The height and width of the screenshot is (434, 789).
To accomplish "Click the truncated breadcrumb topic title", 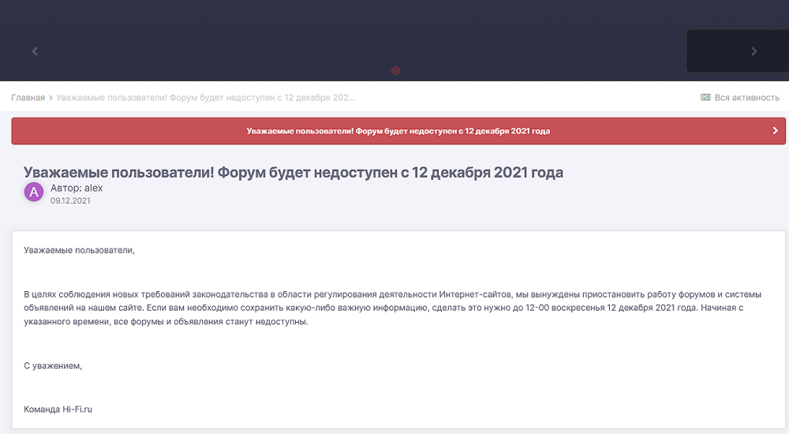I will (x=205, y=98).
